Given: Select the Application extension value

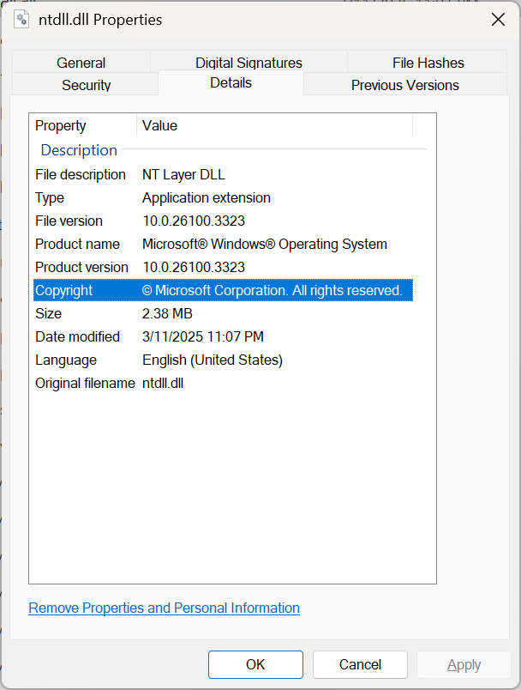Looking at the screenshot, I should [x=207, y=198].
